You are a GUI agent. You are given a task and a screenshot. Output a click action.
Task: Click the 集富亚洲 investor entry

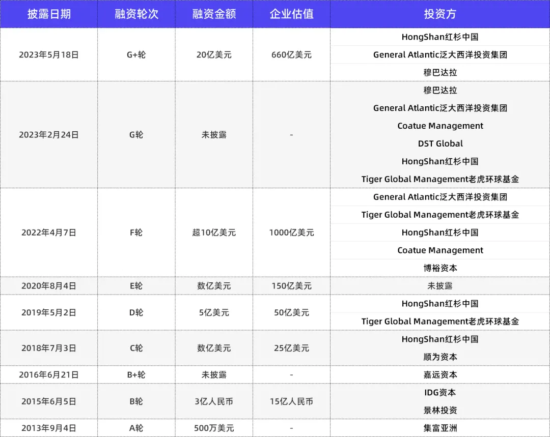click(440, 428)
